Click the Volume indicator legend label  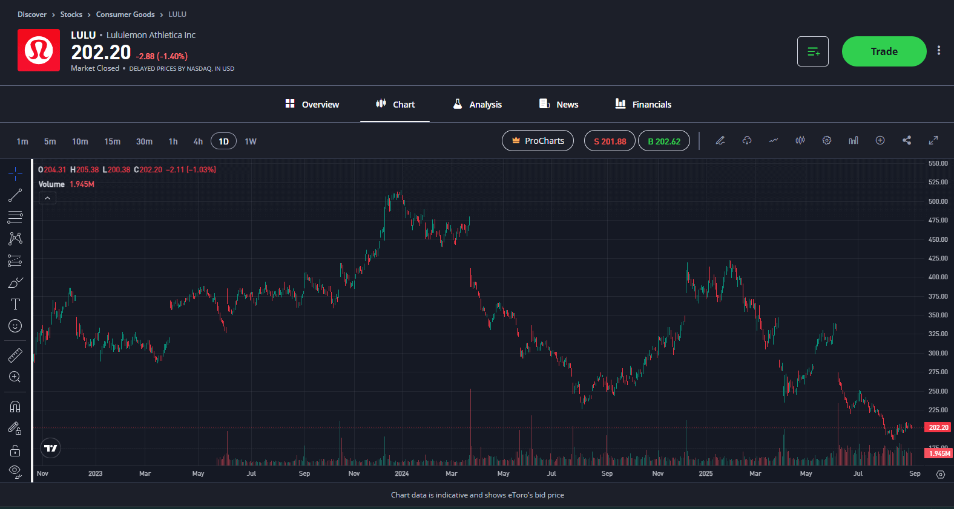(51, 184)
